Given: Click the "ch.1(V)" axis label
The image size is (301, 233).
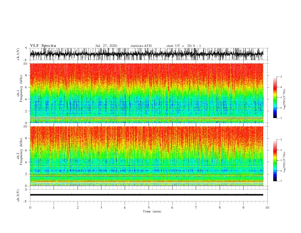Looking at the screenshot, I should coord(18,54).
